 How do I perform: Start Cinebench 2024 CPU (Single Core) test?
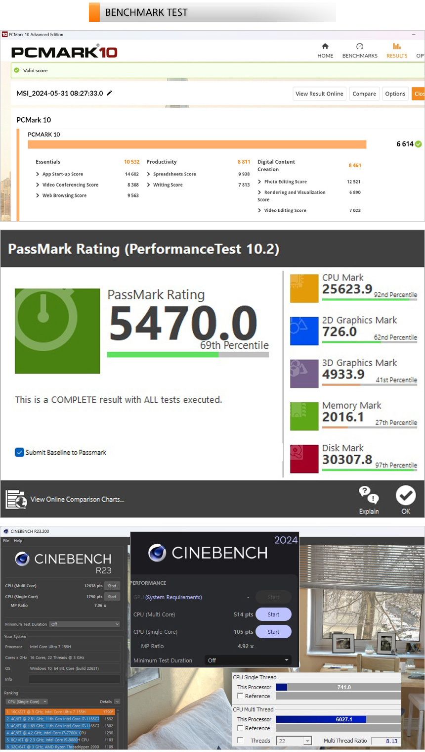click(x=273, y=632)
